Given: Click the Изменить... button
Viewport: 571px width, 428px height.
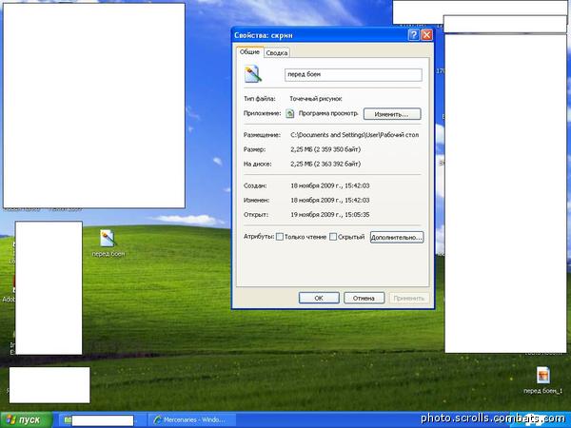Looking at the screenshot, I should [x=392, y=114].
